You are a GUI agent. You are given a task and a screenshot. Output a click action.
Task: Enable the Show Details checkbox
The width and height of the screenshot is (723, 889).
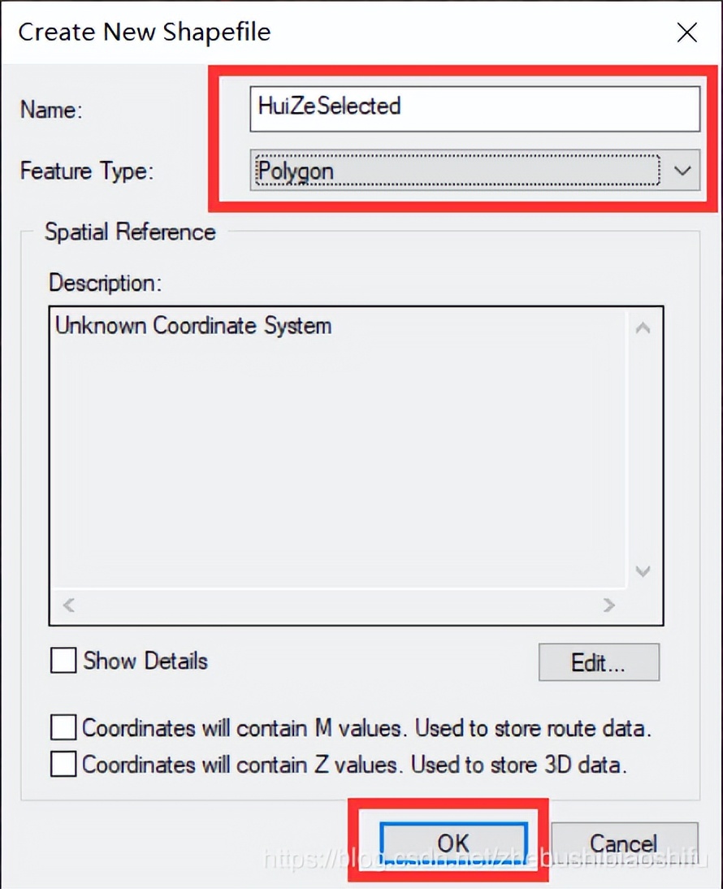63,661
